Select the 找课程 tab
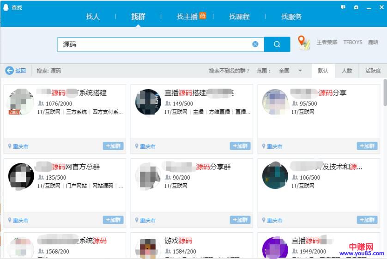This screenshot has width=387, height=259. pos(239,17)
